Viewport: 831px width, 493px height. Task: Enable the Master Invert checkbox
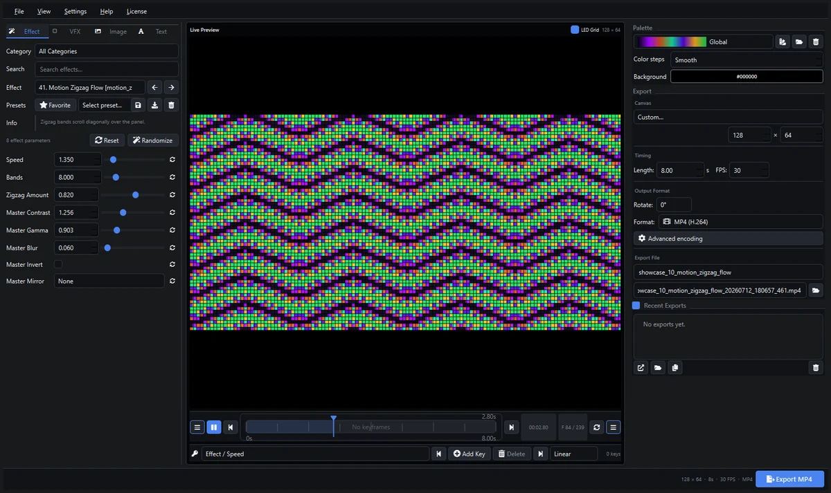point(58,264)
